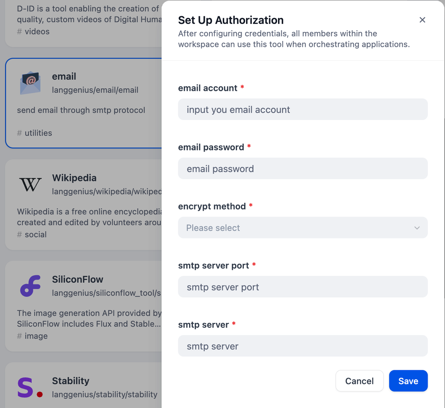
Task: Open the Stability tool card title
Action: pyautogui.click(x=71, y=381)
